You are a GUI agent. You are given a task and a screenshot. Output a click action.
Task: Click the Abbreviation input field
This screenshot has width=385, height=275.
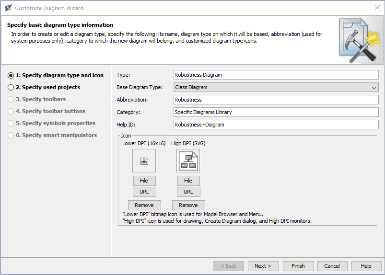point(276,100)
